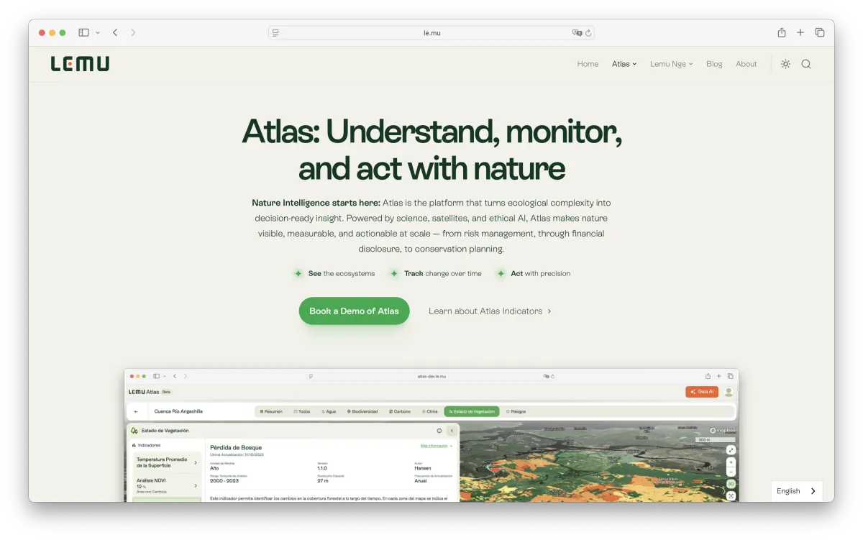Click the info icon in Estado de Vegetación panel
The width and height of the screenshot is (863, 540).
tap(439, 430)
